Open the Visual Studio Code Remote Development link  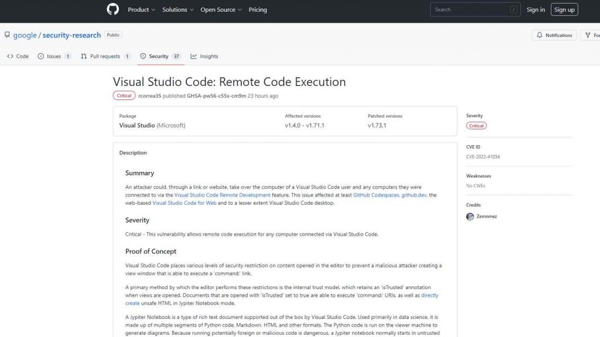(222, 195)
